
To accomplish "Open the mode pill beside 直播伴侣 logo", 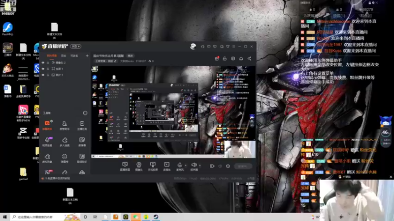I will [76, 46].
